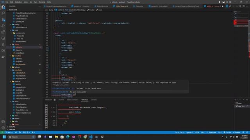
Task: Click the editor more actions ellipsis icon
Action: click(x=247, y=6)
